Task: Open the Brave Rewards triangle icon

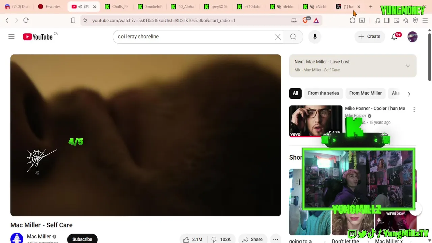Action: point(316,20)
